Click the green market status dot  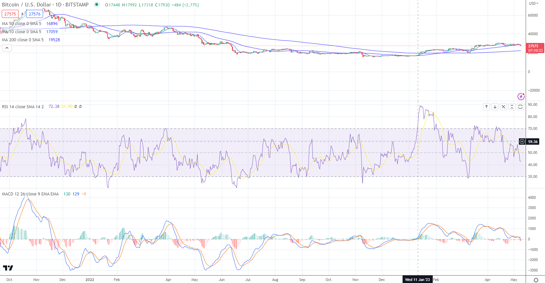coord(97,5)
